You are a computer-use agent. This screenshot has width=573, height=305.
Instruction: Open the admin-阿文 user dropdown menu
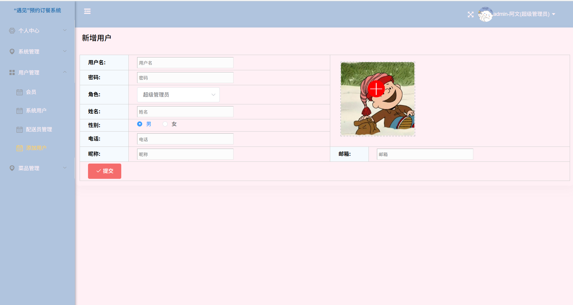point(524,14)
